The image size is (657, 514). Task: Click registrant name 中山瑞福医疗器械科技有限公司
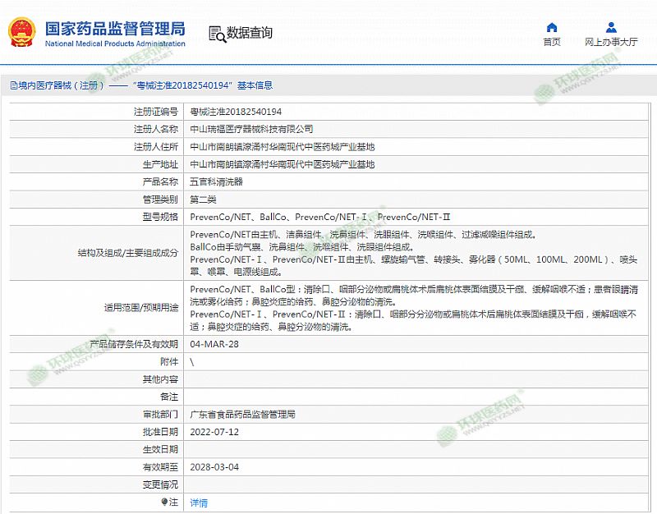[x=251, y=129]
